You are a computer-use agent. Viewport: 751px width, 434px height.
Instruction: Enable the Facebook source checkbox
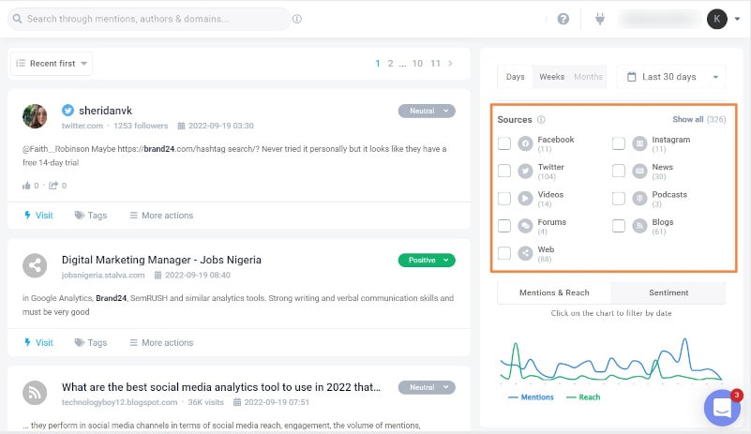point(504,143)
